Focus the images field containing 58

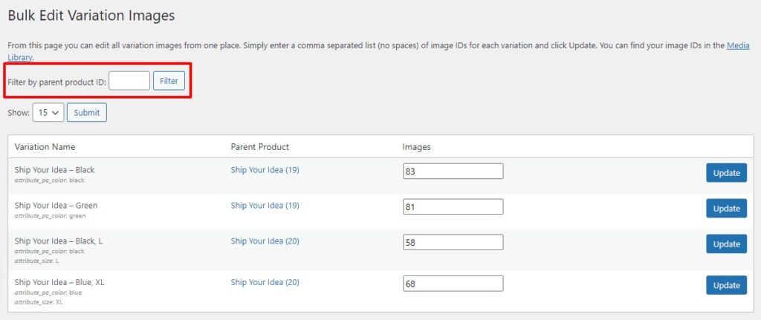tap(453, 243)
